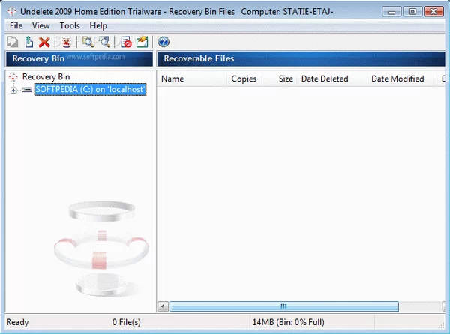Sort by the Copies column header
This screenshot has height=334, width=450.
[x=244, y=79]
